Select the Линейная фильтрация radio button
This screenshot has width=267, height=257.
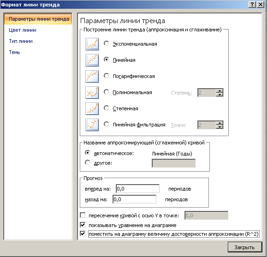click(x=107, y=124)
